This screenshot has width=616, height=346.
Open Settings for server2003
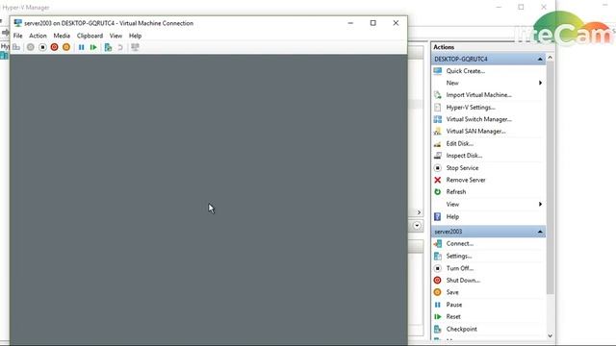[x=459, y=256]
